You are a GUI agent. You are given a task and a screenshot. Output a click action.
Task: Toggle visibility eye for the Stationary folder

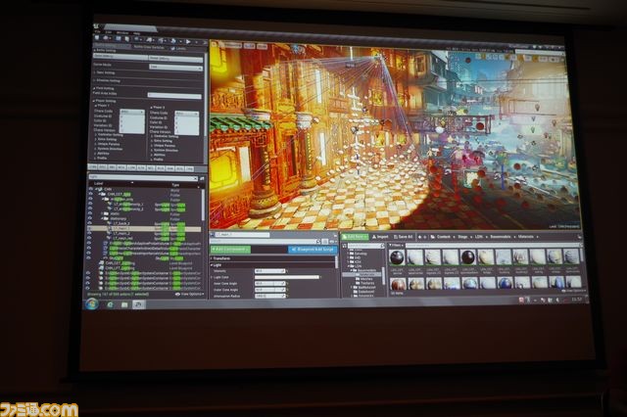point(90,219)
